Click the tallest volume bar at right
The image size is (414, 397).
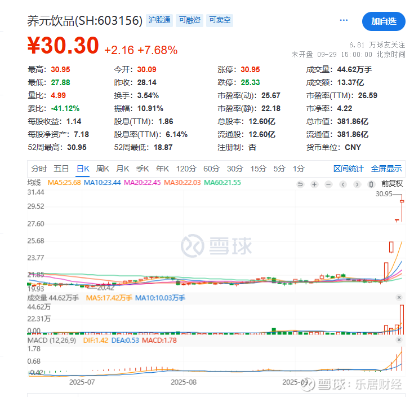pos(402,320)
